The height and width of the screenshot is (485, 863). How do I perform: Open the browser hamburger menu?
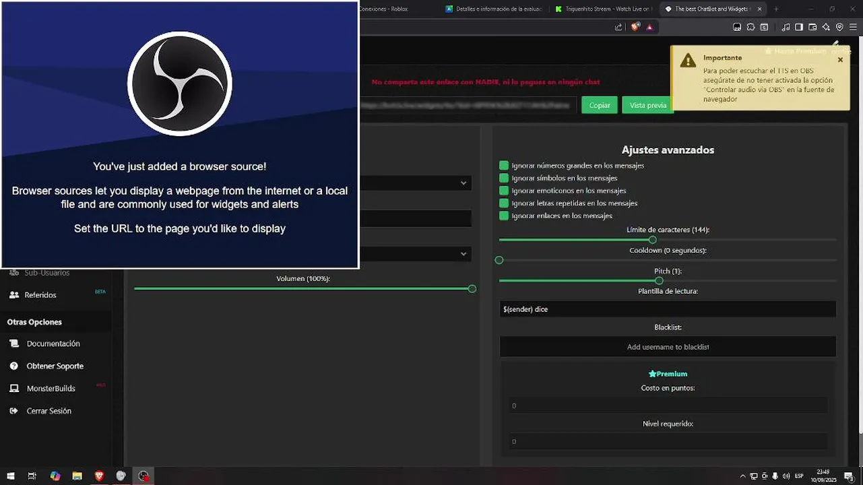click(852, 27)
